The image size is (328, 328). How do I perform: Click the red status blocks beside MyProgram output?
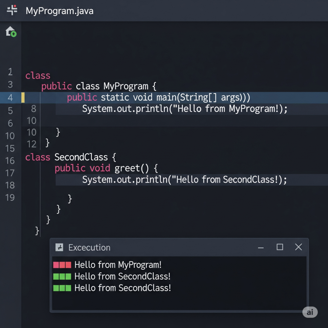click(x=62, y=265)
